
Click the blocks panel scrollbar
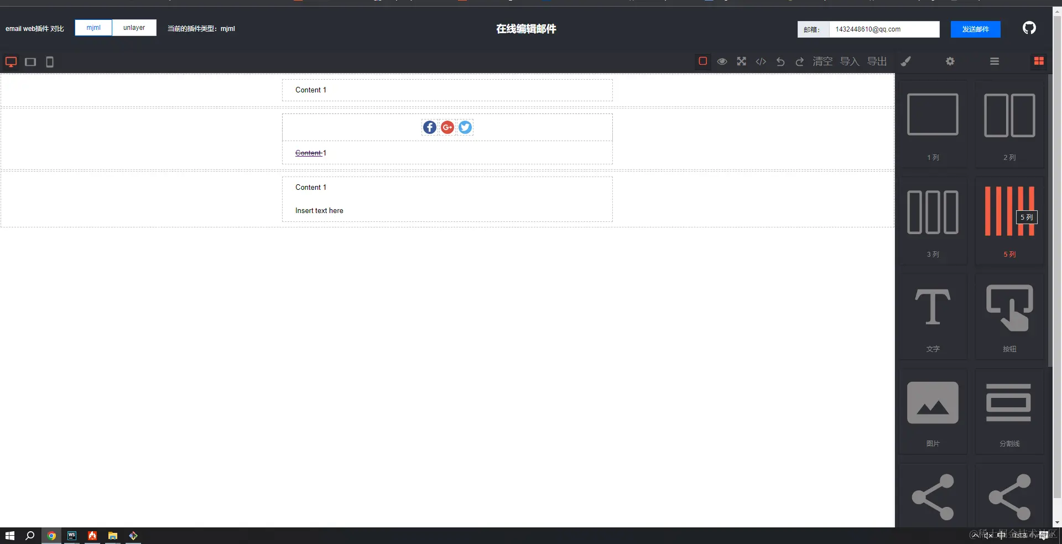click(1050, 220)
